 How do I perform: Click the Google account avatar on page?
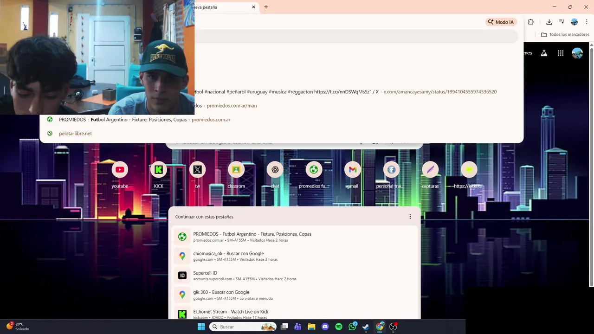click(x=577, y=53)
